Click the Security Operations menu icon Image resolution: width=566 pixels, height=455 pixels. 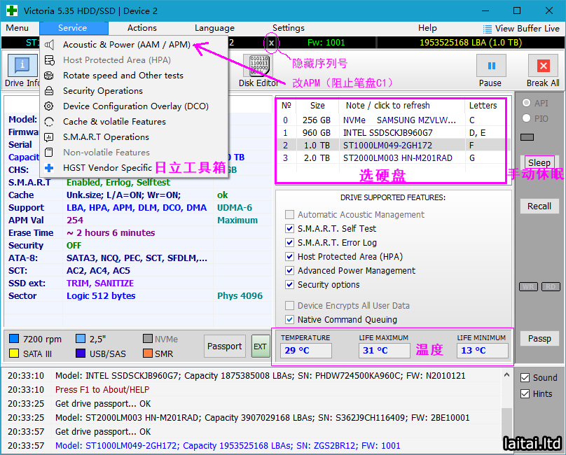click(x=48, y=91)
